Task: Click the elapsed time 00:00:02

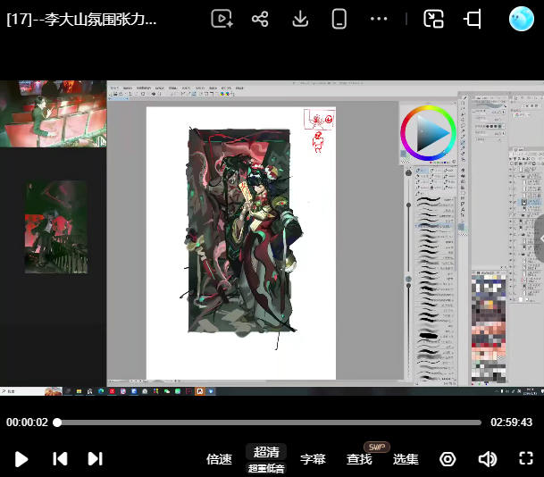Action: click(27, 423)
